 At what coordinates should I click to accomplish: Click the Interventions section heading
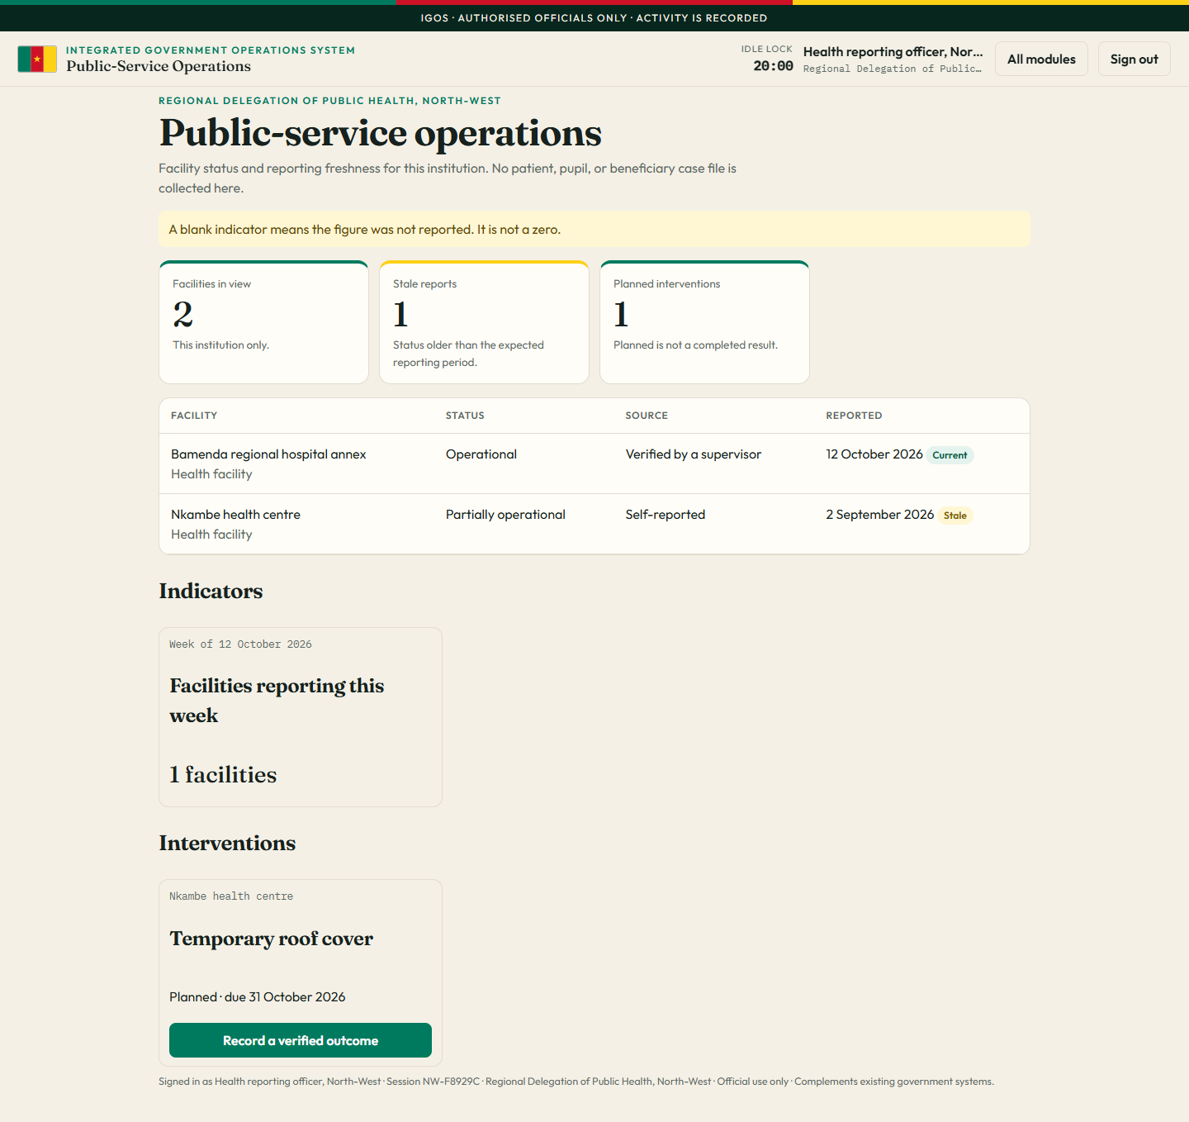227,843
